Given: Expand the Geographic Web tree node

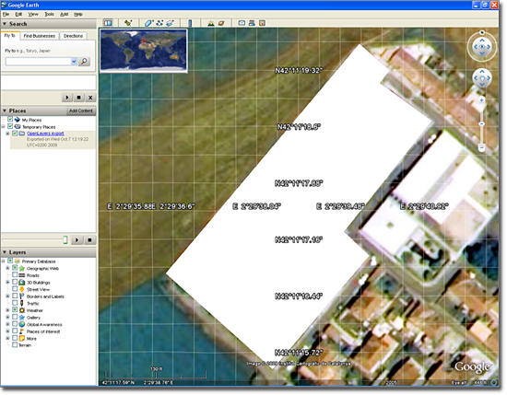Looking at the screenshot, I should click(x=7, y=268).
